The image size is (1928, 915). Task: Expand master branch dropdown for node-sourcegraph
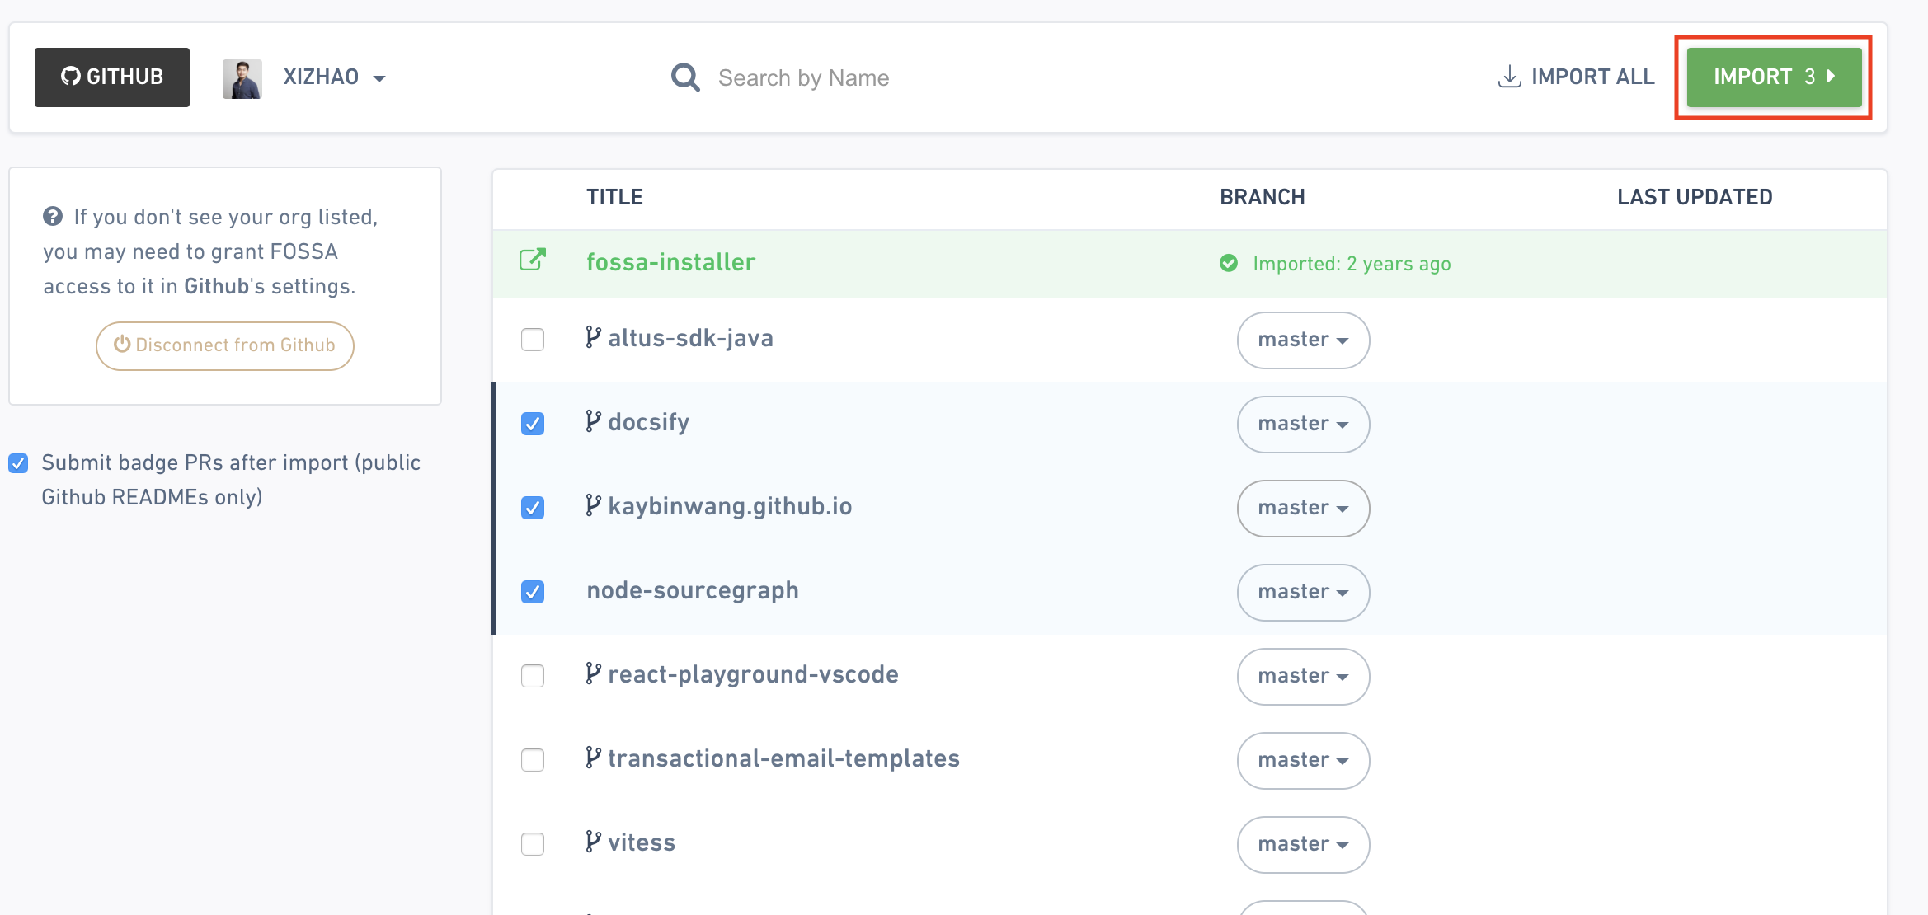pyautogui.click(x=1303, y=592)
